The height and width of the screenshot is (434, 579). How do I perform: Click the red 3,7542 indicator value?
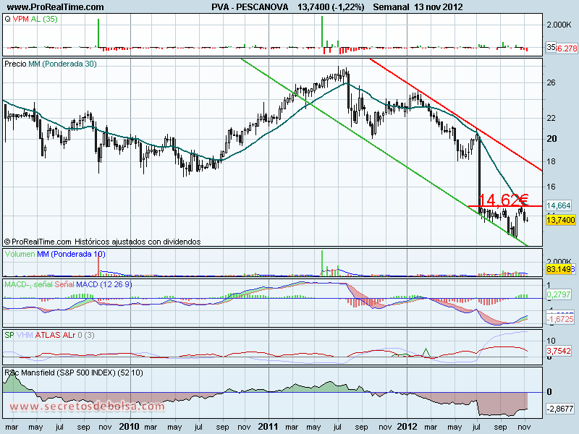point(559,351)
